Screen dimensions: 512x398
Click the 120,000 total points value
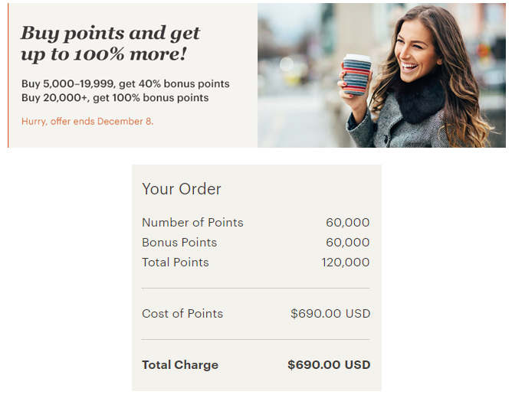(346, 262)
